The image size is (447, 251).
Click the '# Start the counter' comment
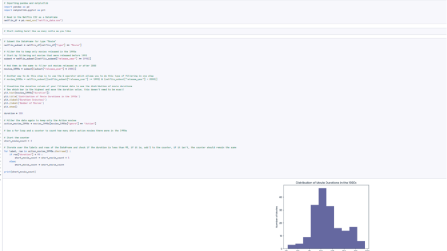coord(16,138)
